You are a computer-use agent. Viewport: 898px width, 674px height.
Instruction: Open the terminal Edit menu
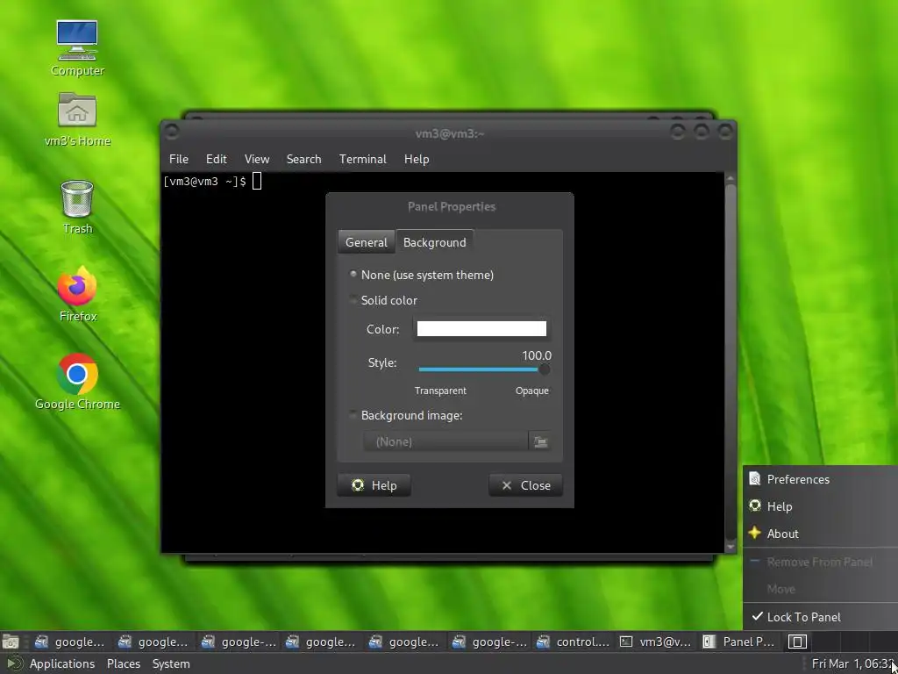(x=217, y=159)
